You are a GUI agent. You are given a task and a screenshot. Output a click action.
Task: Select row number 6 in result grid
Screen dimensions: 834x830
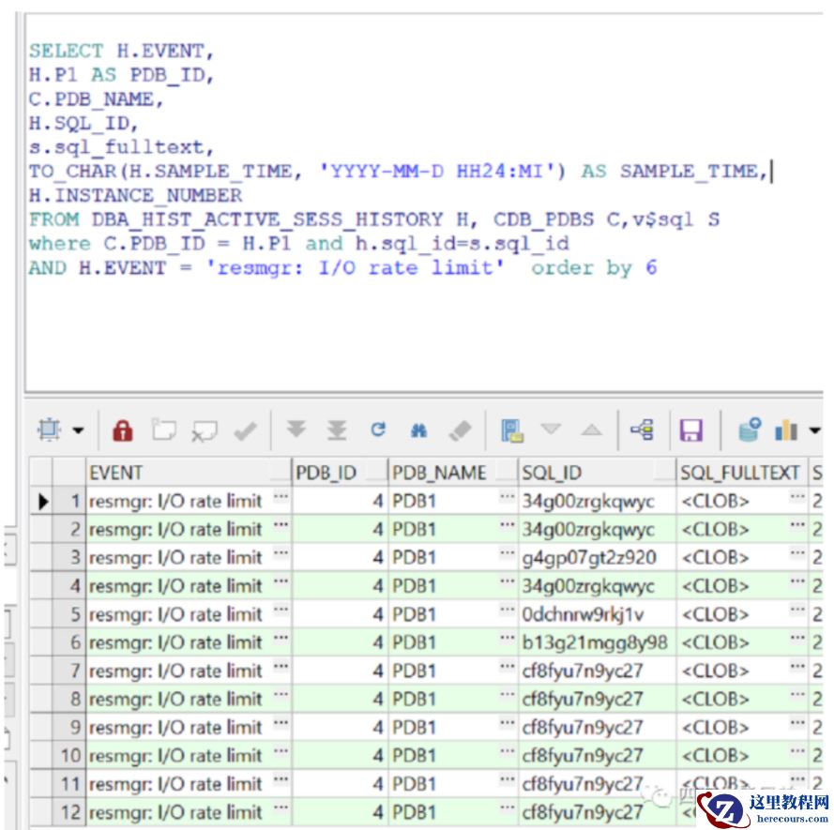tap(68, 642)
